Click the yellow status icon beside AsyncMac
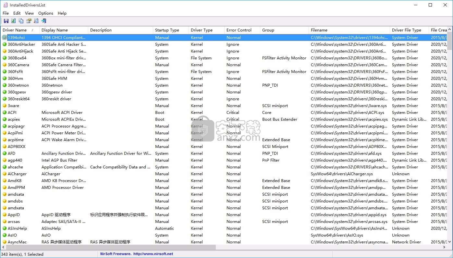Screen dimensions: 453x258 (x=5, y=242)
